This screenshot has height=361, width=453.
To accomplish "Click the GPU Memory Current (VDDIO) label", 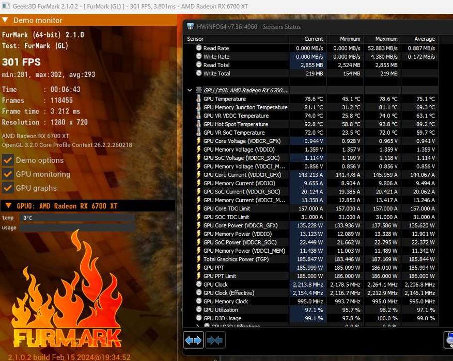I will pyautogui.click(x=239, y=183).
